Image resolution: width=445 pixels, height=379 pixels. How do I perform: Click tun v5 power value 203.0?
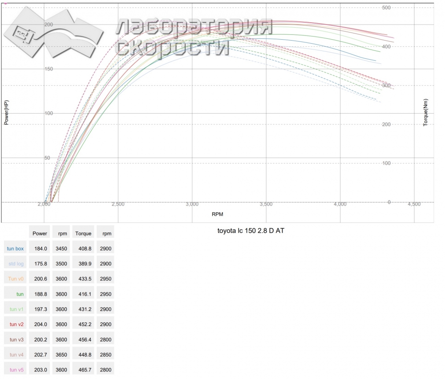[40, 370]
